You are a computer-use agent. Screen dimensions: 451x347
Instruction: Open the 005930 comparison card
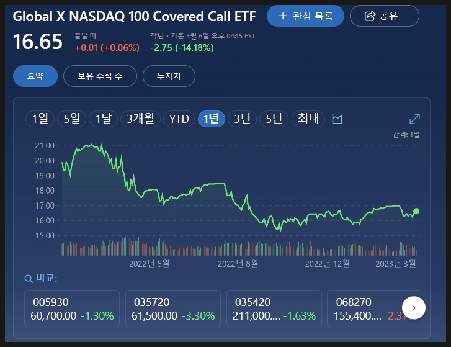pos(72,309)
